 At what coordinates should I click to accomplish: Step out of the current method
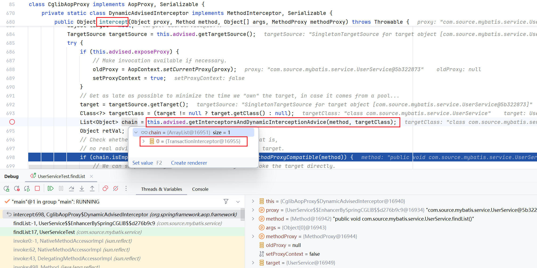tap(92, 189)
